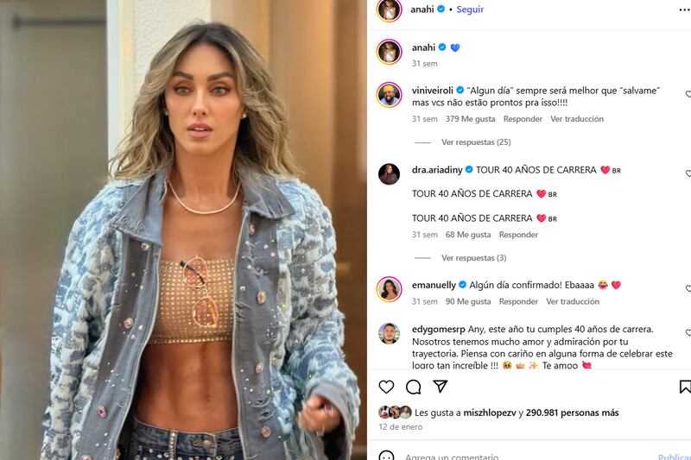Open the three-dots options menu
The image size is (691, 460).
point(684,10)
